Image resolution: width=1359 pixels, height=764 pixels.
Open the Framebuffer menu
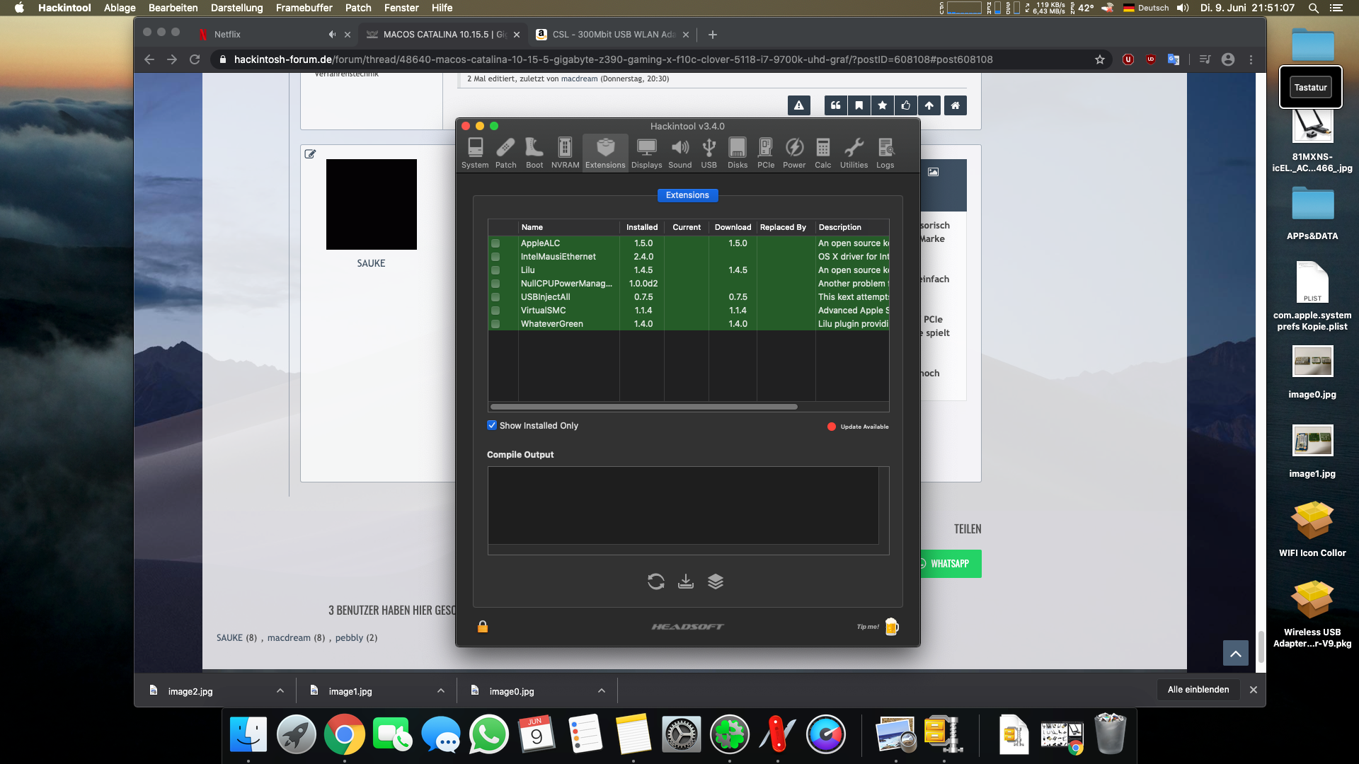304,8
